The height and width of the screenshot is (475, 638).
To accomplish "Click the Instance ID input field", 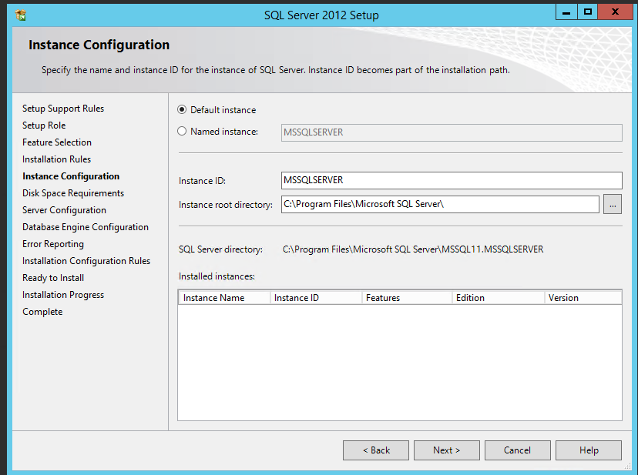I will click(x=452, y=180).
